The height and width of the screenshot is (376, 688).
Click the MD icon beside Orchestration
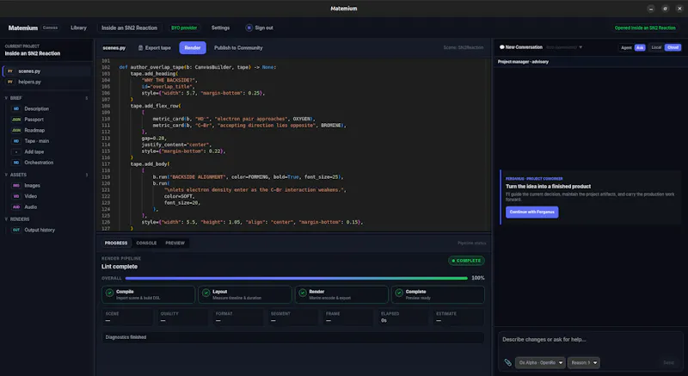click(16, 163)
